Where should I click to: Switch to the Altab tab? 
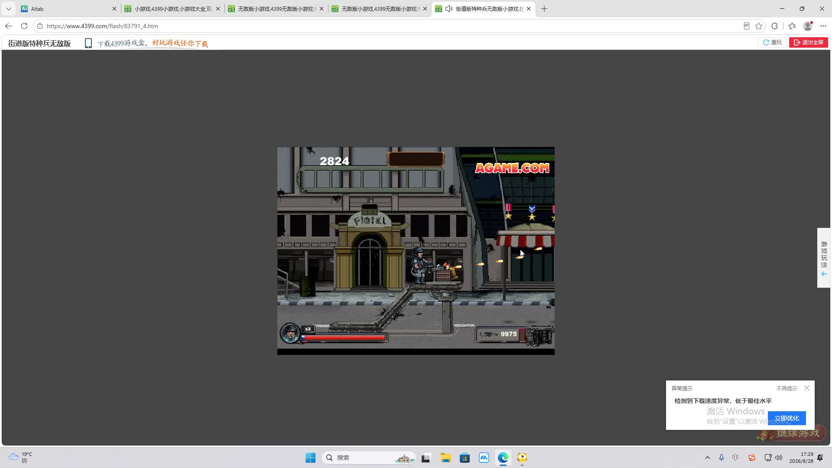(x=65, y=9)
